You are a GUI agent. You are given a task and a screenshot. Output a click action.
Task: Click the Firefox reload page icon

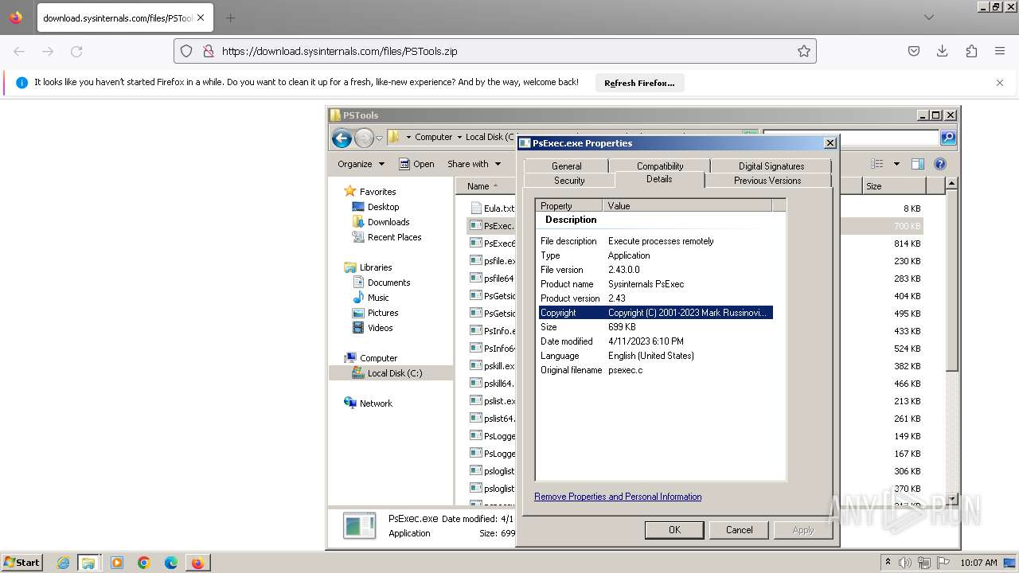coord(76,51)
